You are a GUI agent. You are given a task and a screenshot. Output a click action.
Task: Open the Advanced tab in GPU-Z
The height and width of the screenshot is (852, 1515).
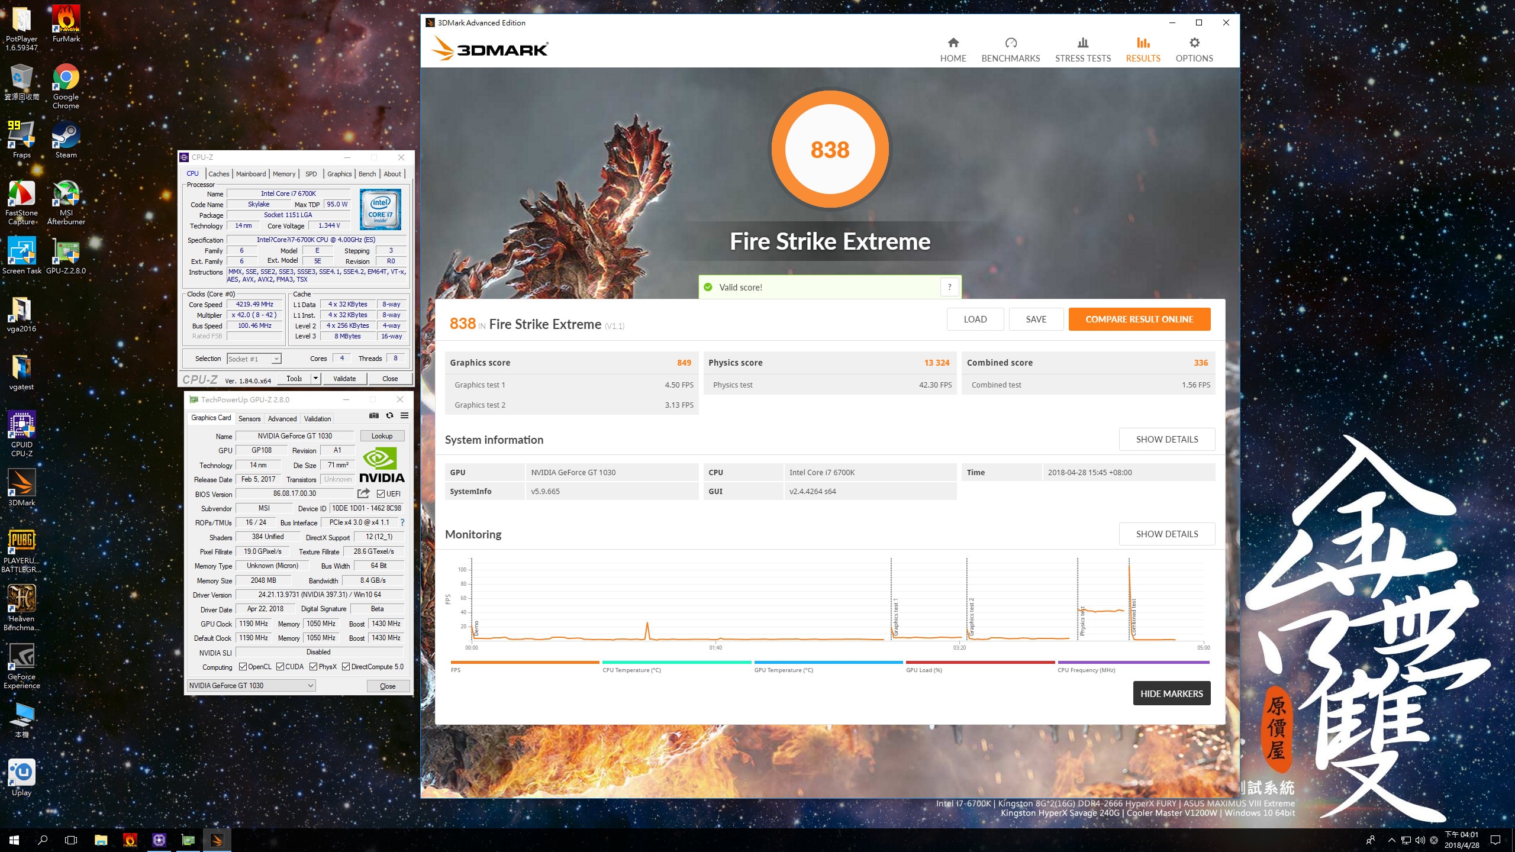pos(282,419)
